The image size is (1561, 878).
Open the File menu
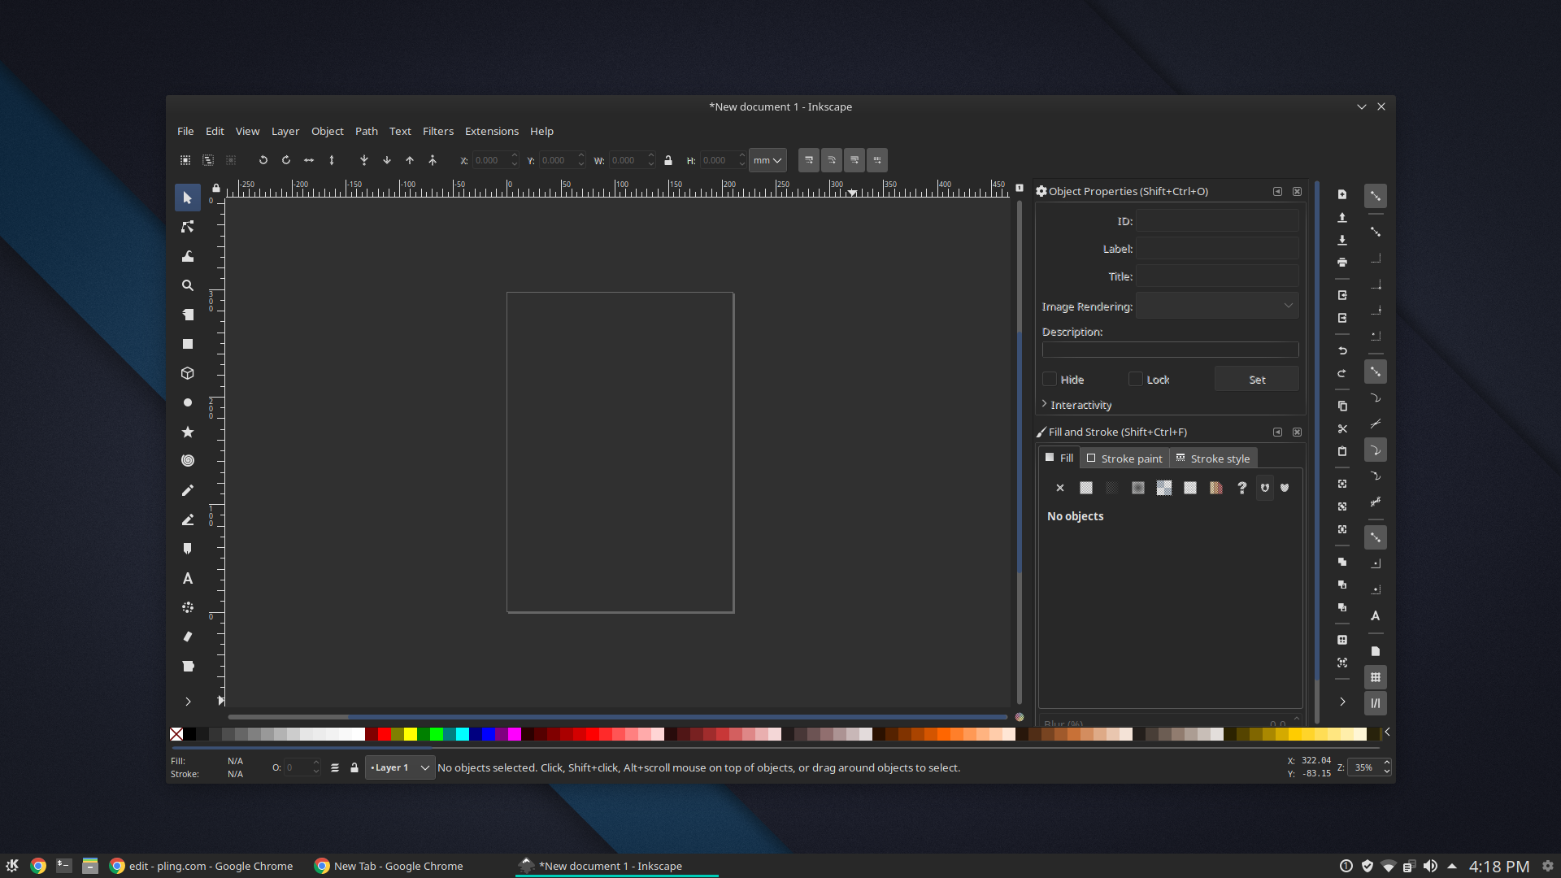click(x=185, y=132)
